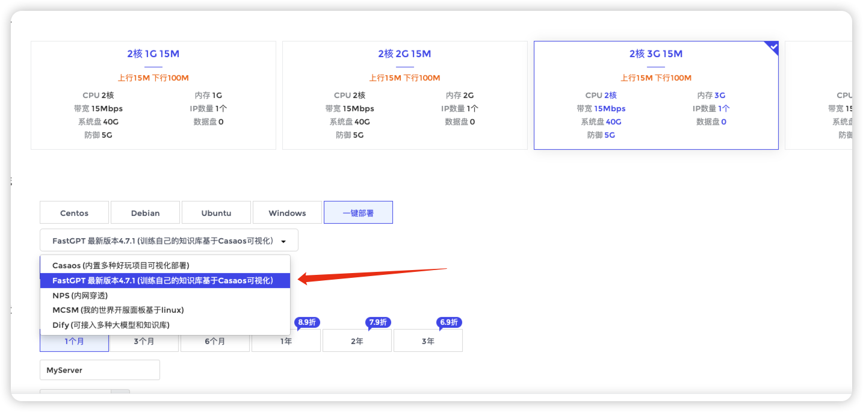
Task: Click 系统盘 40G in the 2G plan
Action: tap(350, 122)
